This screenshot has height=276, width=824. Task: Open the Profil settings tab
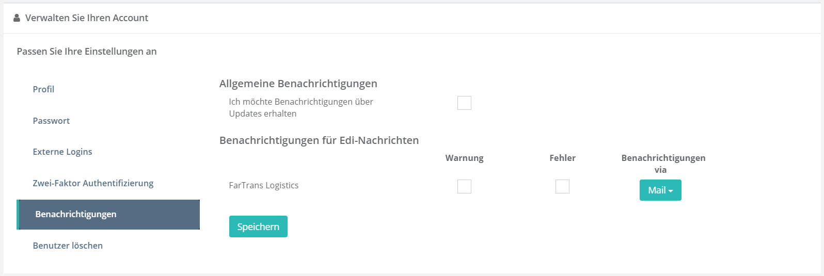coord(43,89)
